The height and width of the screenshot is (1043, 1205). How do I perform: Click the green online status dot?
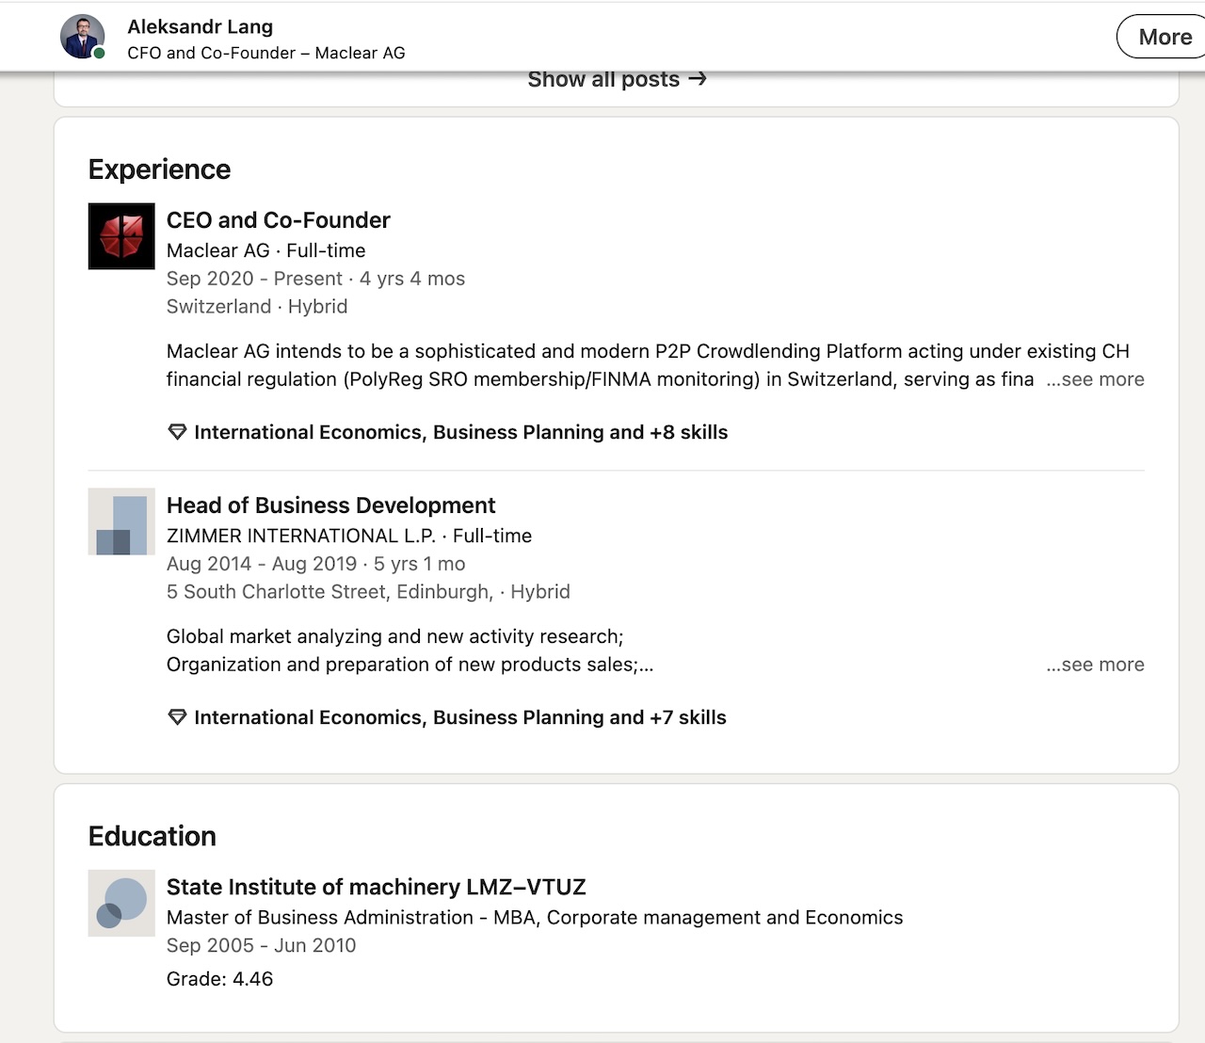(100, 54)
